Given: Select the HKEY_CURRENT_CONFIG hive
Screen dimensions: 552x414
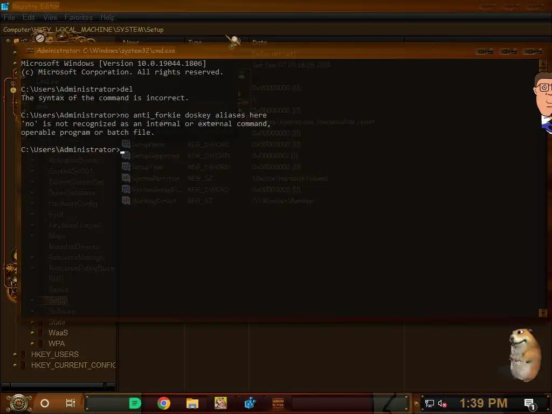Looking at the screenshot, I should pos(73,365).
